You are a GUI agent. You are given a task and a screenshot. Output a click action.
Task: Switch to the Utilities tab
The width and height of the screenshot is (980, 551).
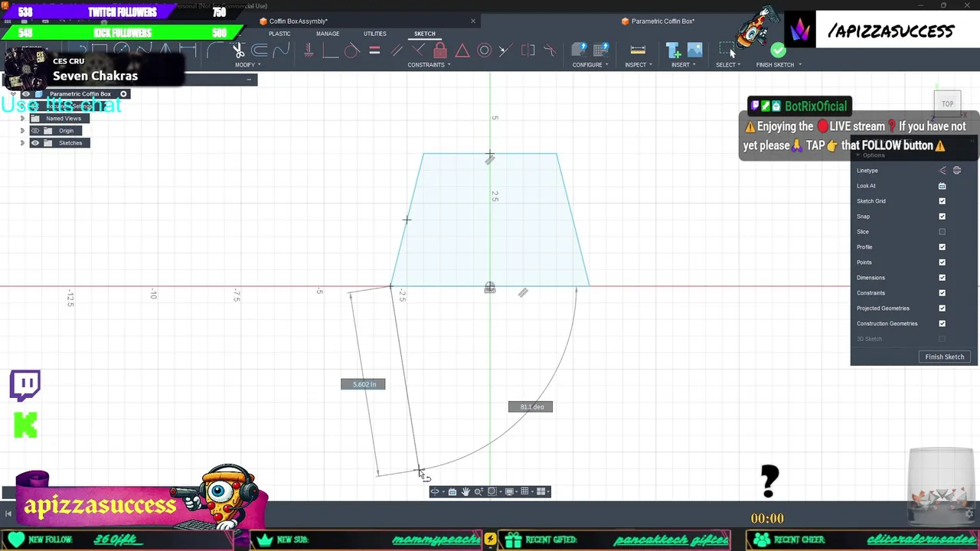point(375,34)
